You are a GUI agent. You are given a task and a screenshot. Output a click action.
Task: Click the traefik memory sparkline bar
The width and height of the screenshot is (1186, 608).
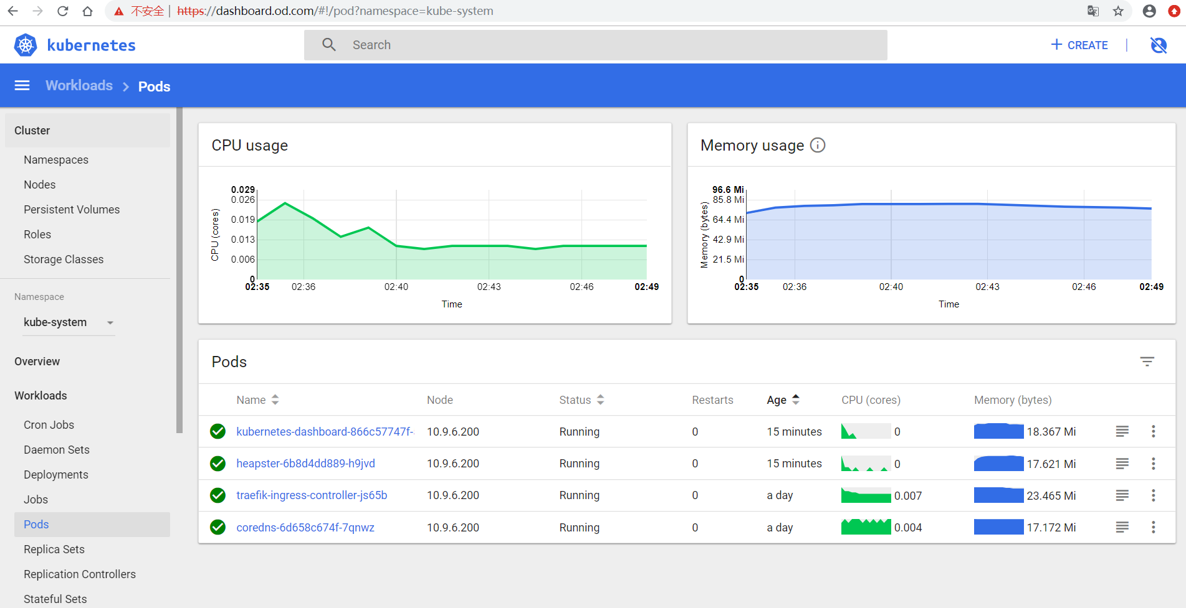(x=998, y=495)
